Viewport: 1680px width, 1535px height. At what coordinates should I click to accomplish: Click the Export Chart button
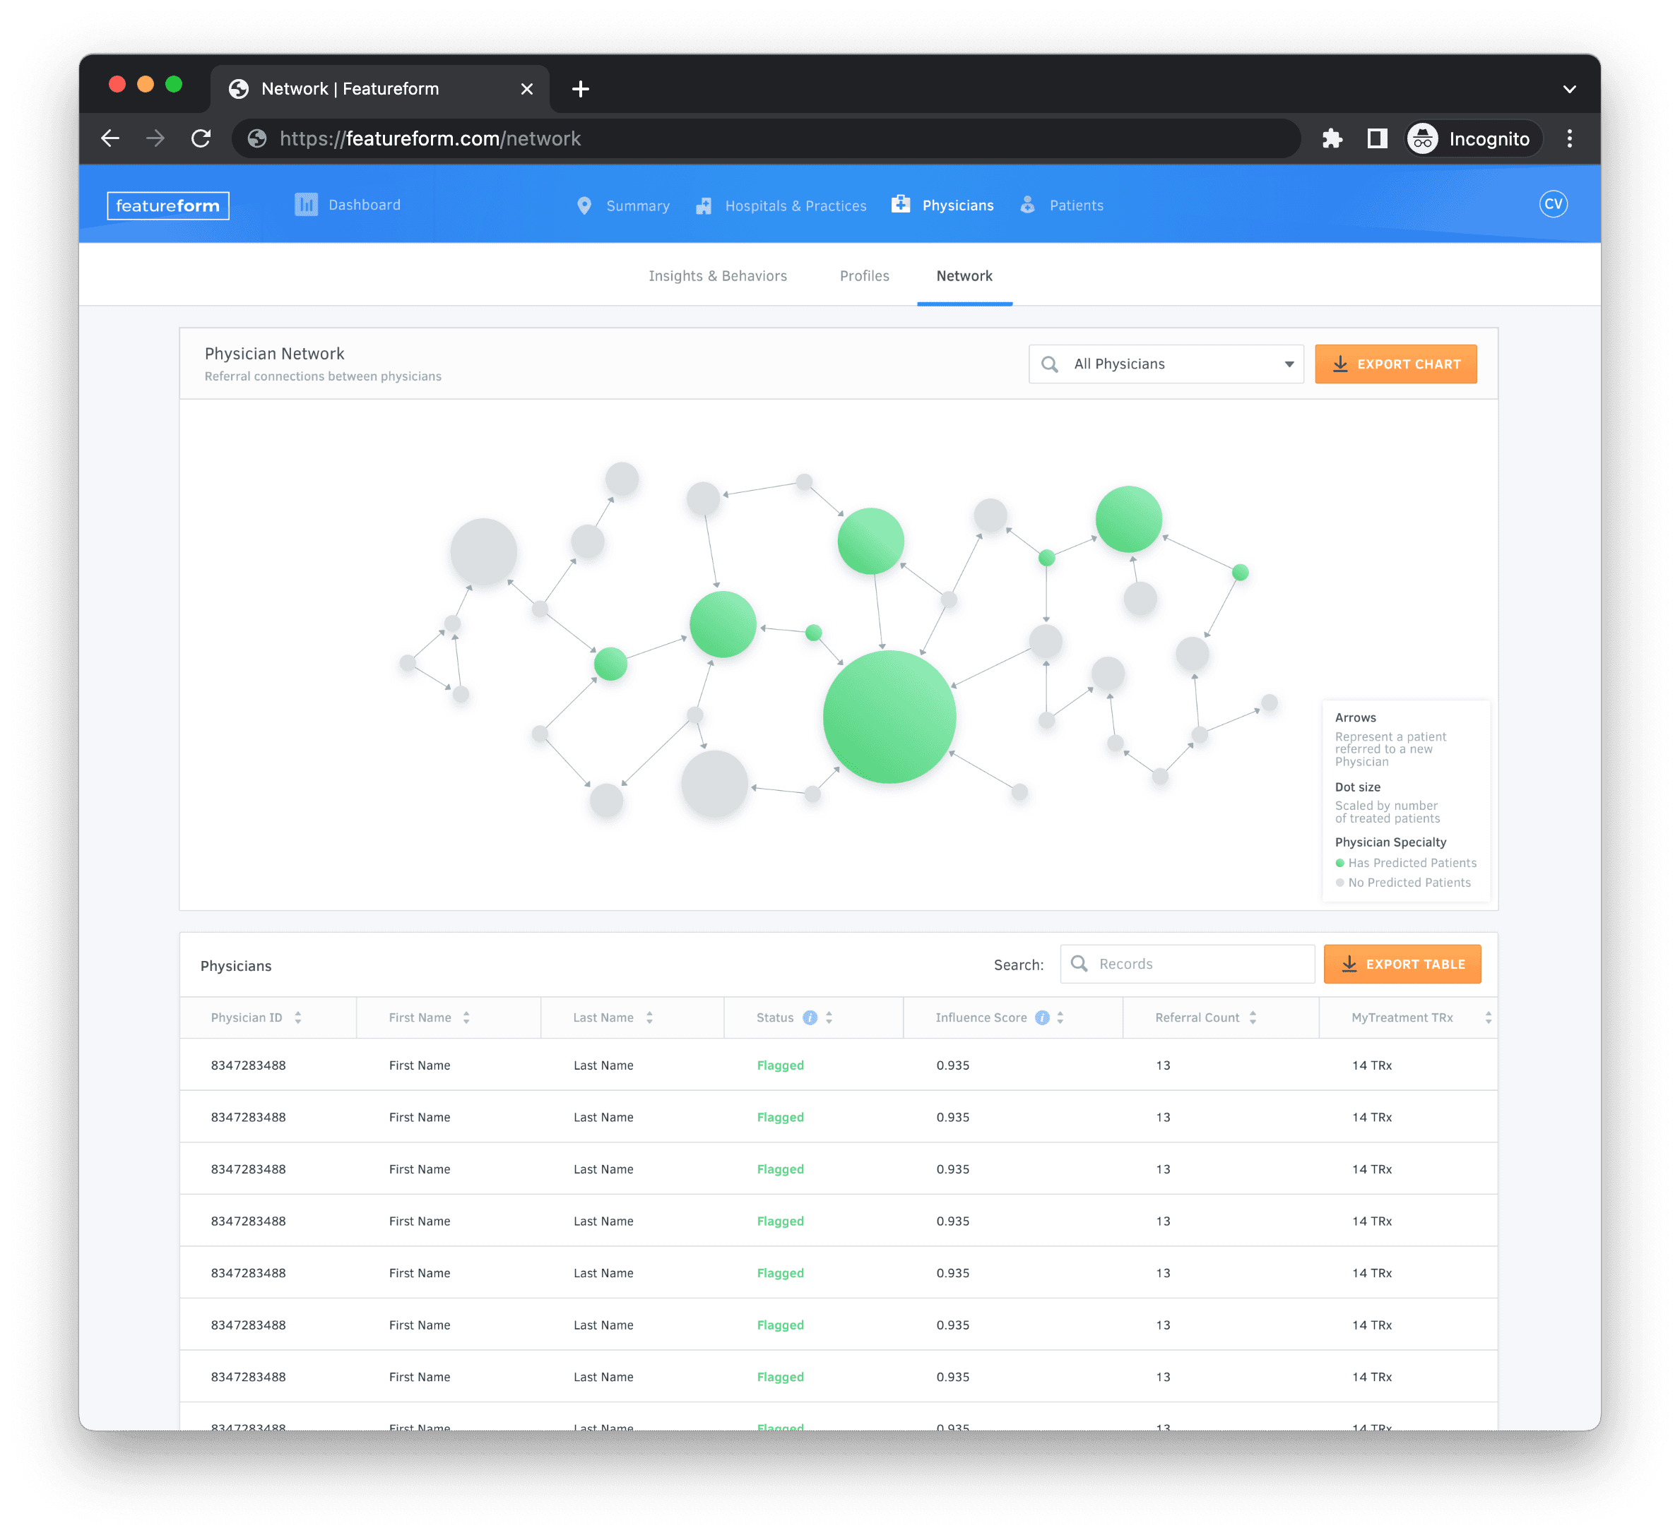1395,364
